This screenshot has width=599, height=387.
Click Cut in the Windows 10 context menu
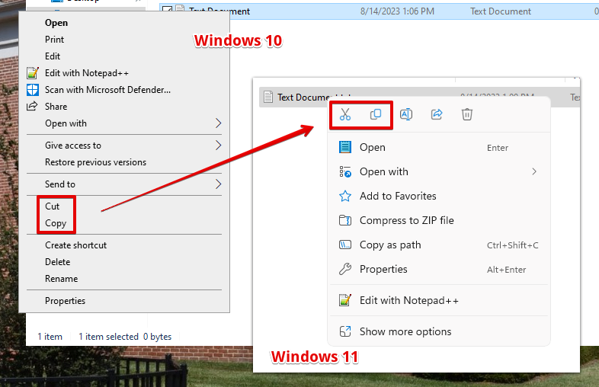[53, 206]
